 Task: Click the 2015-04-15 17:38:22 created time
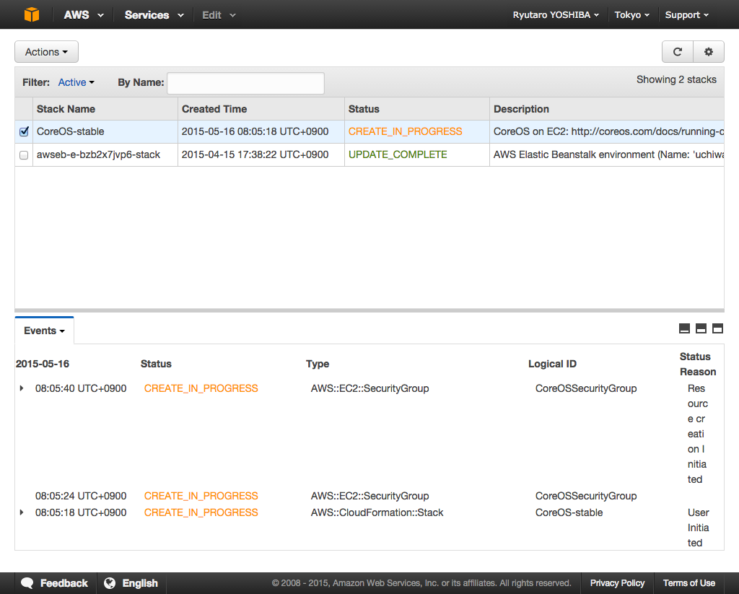pyautogui.click(x=255, y=154)
